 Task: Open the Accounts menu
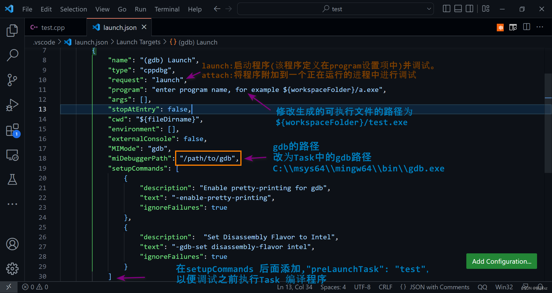pyautogui.click(x=12, y=244)
